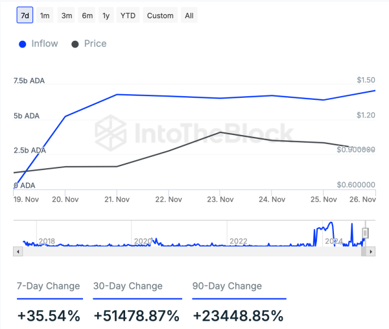Viewport: 389px width, 329px height.
Task: Click the $0.600000 price axis label
Action: coord(356,185)
